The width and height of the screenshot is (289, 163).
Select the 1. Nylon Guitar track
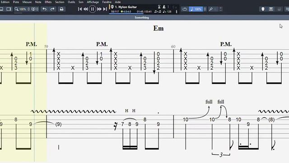[x=126, y=7]
